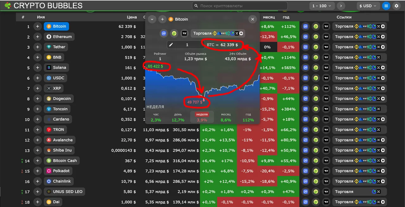Select the год period tab in popup

pyautogui.click(x=248, y=117)
